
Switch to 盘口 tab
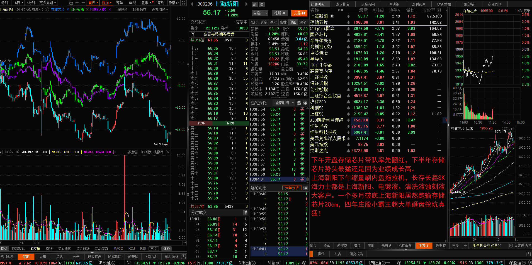point(254,22)
